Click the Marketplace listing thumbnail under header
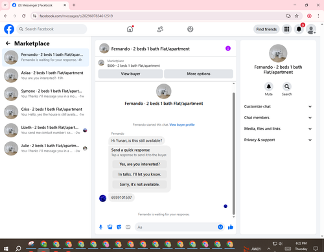This screenshot has width=324, height=252. (x=101, y=63)
